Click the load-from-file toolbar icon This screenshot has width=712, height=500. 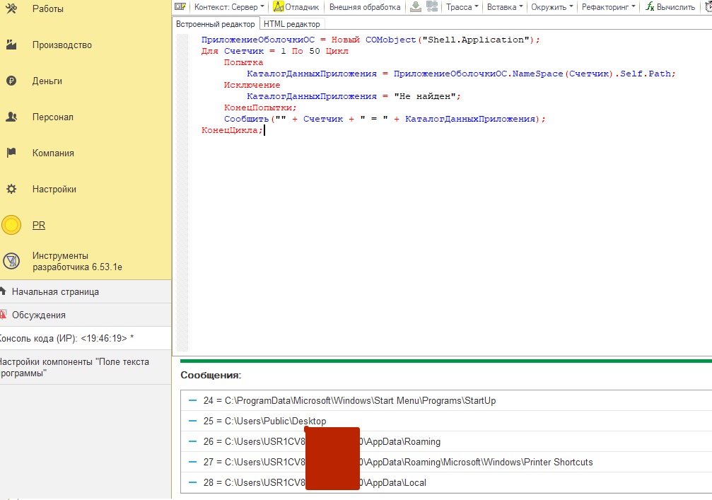[x=416, y=7]
